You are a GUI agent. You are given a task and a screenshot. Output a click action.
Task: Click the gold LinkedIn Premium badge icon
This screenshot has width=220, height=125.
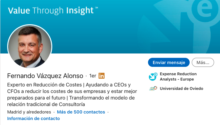point(101,76)
